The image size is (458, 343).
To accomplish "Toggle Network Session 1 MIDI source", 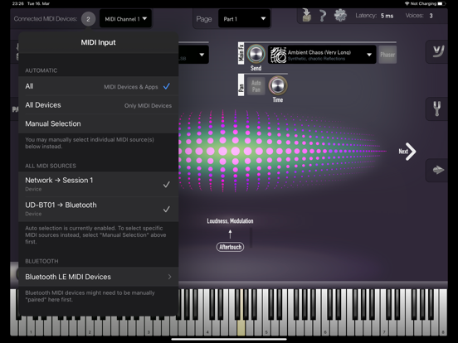I will pyautogui.click(x=99, y=184).
